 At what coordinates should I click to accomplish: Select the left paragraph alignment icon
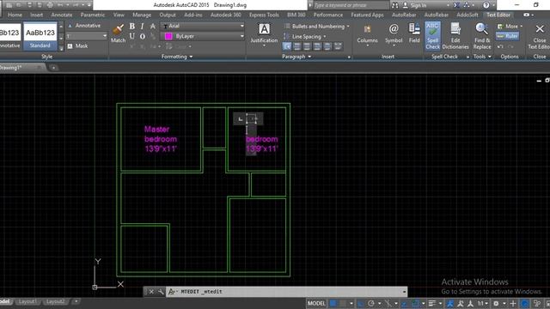point(297,46)
